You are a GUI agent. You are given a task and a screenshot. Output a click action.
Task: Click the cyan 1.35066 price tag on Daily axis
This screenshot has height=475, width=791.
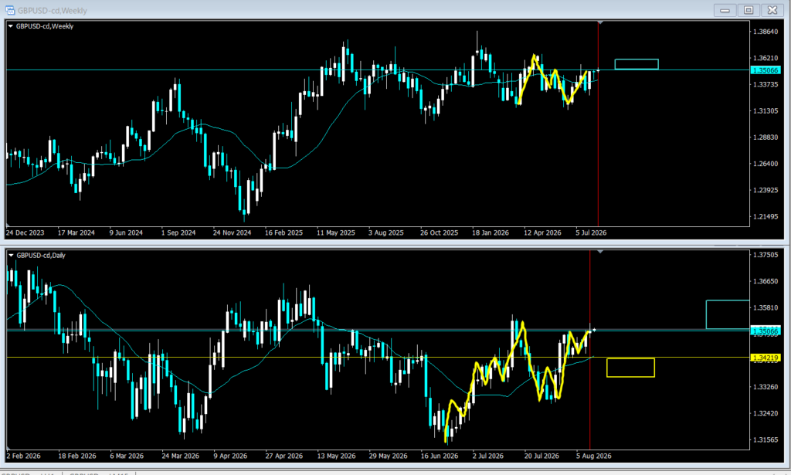point(766,331)
